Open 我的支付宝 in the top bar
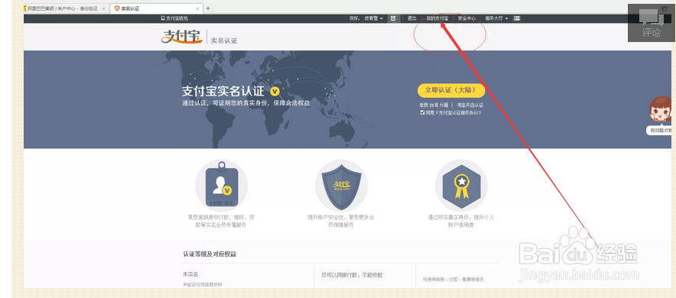Viewport: 676px width, 298px height. (437, 18)
